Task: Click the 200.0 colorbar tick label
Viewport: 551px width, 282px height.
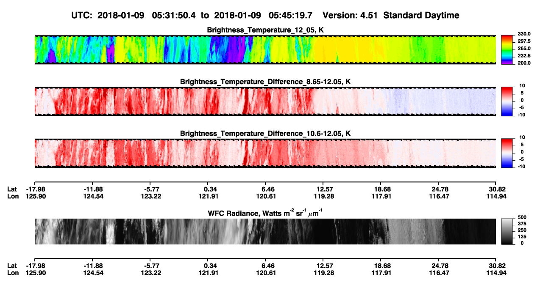Action: coord(524,63)
